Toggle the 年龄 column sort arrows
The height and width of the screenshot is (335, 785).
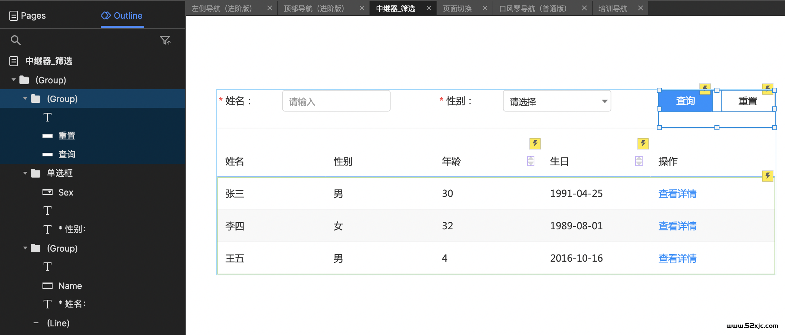pyautogui.click(x=531, y=161)
